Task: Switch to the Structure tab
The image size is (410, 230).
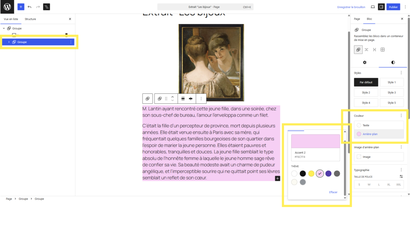Action: point(30,19)
